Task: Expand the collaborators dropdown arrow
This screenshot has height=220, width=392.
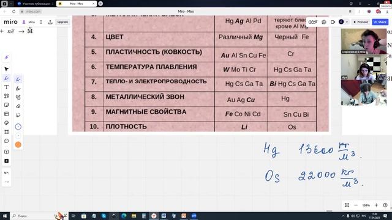Action: point(347,22)
